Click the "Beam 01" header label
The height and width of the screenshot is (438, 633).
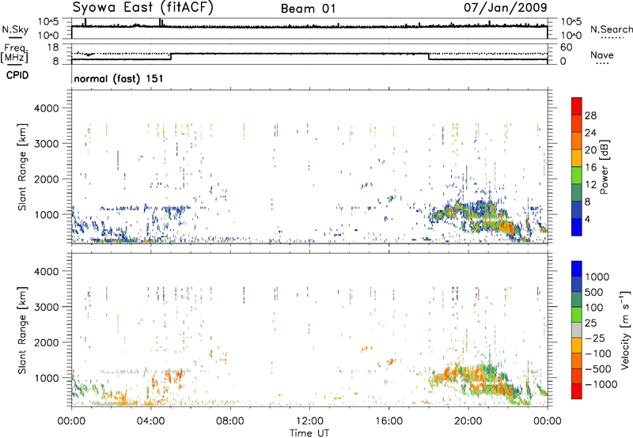308,9
